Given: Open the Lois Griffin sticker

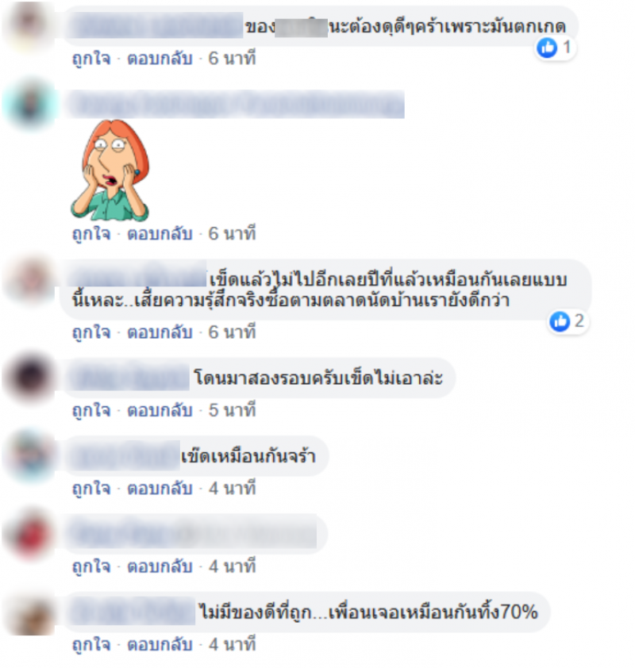Looking at the screenshot, I should pyautogui.click(x=110, y=170).
